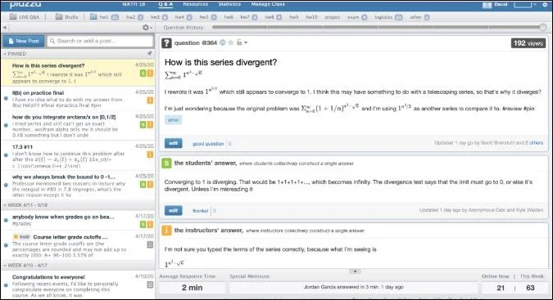
Task: Open the LIVE Q&A folder icon
Action: coord(12,17)
